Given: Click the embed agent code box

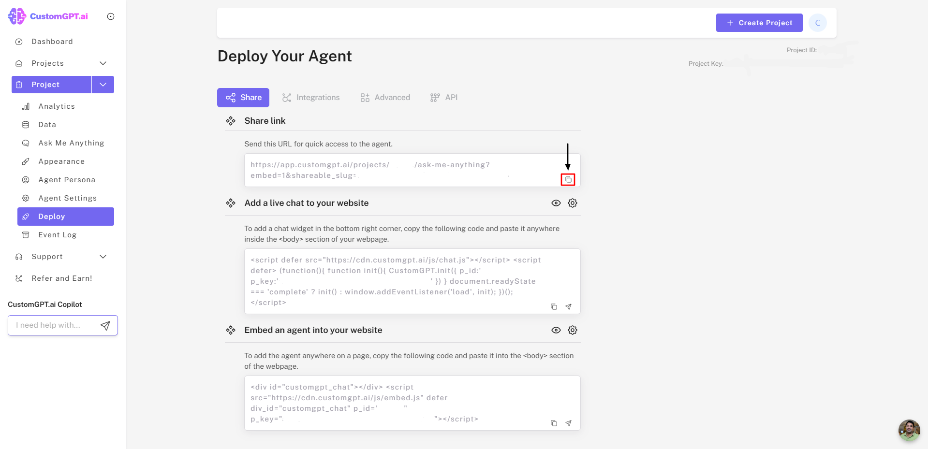Looking at the screenshot, I should pos(412,403).
